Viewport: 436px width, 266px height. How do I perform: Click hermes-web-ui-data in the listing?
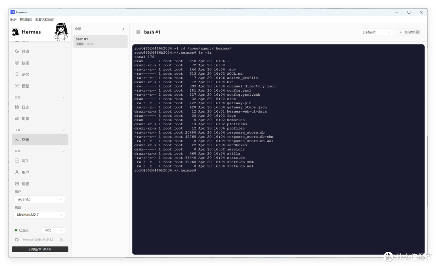pyautogui.click(x=247, y=111)
